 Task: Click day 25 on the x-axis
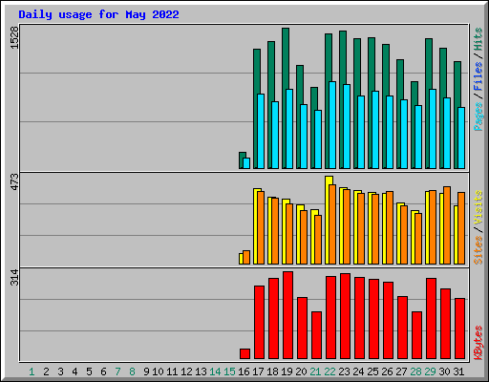(372, 371)
